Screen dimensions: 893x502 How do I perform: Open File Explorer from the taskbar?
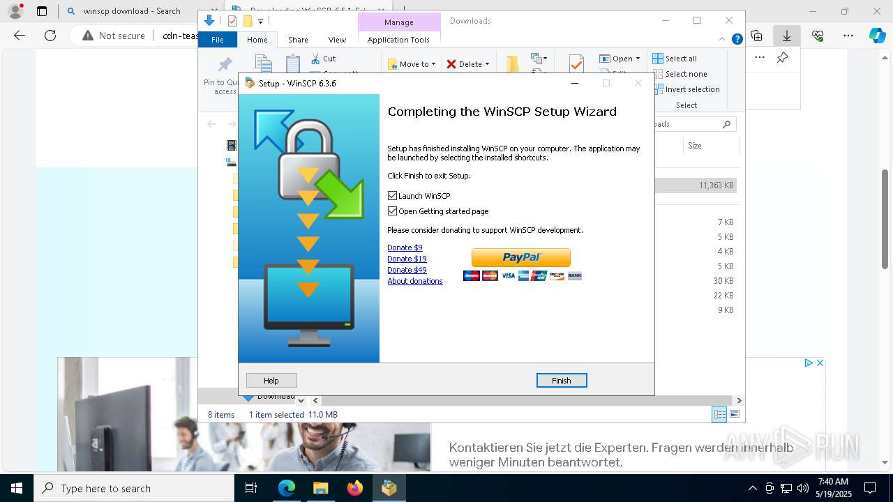[x=321, y=488]
